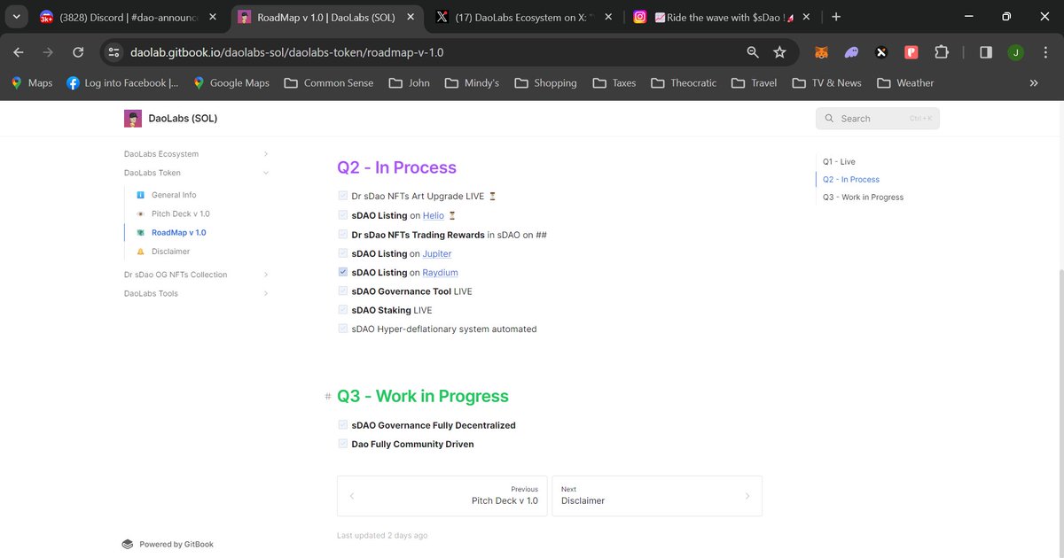The width and height of the screenshot is (1064, 558).
Task: Toggle the sDAO Hyper-deflationary system checkbox
Action: [x=343, y=329]
